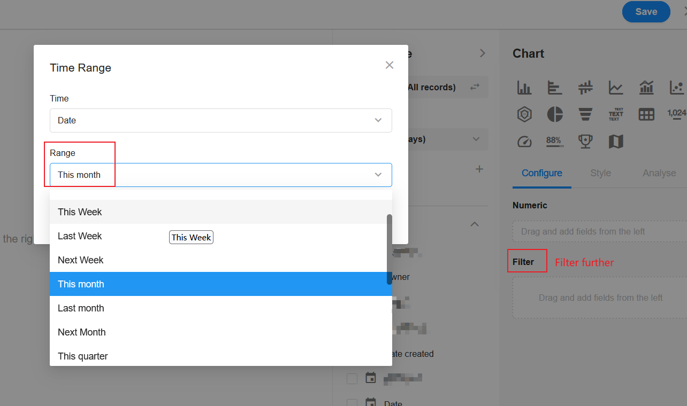Select the pie chart icon
This screenshot has height=406, width=687.
point(555,114)
